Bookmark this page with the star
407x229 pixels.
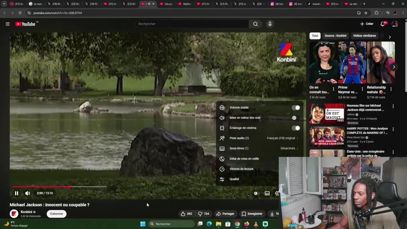366,13
